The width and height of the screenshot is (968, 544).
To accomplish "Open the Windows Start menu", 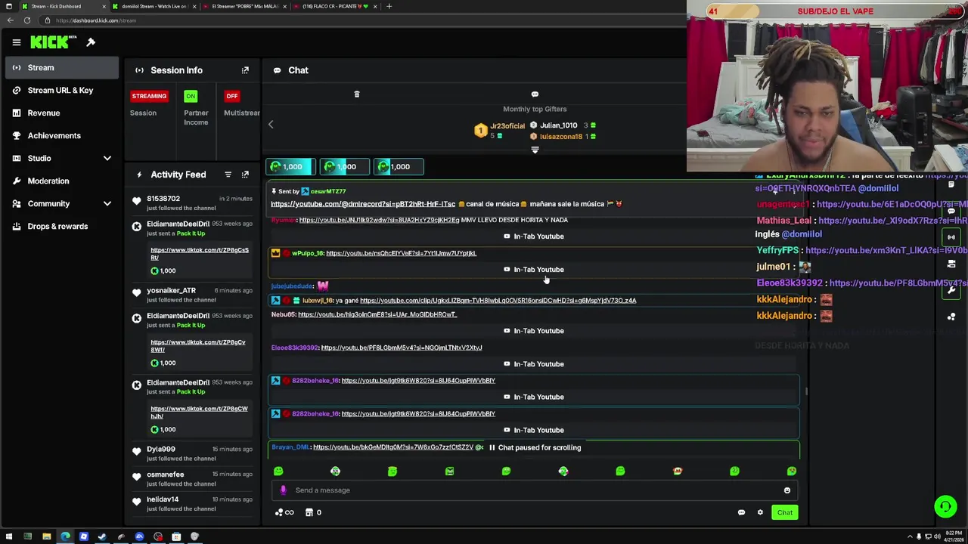I will [9, 537].
